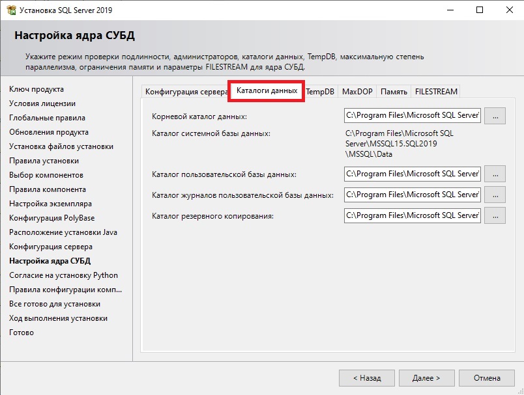
Task: Open the TempDB tab
Action: click(320, 91)
